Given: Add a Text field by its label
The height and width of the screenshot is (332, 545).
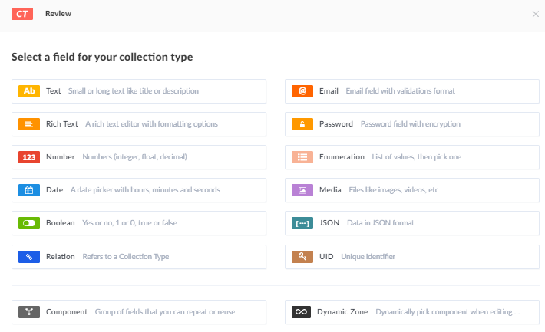Looking at the screenshot, I should tap(54, 91).
